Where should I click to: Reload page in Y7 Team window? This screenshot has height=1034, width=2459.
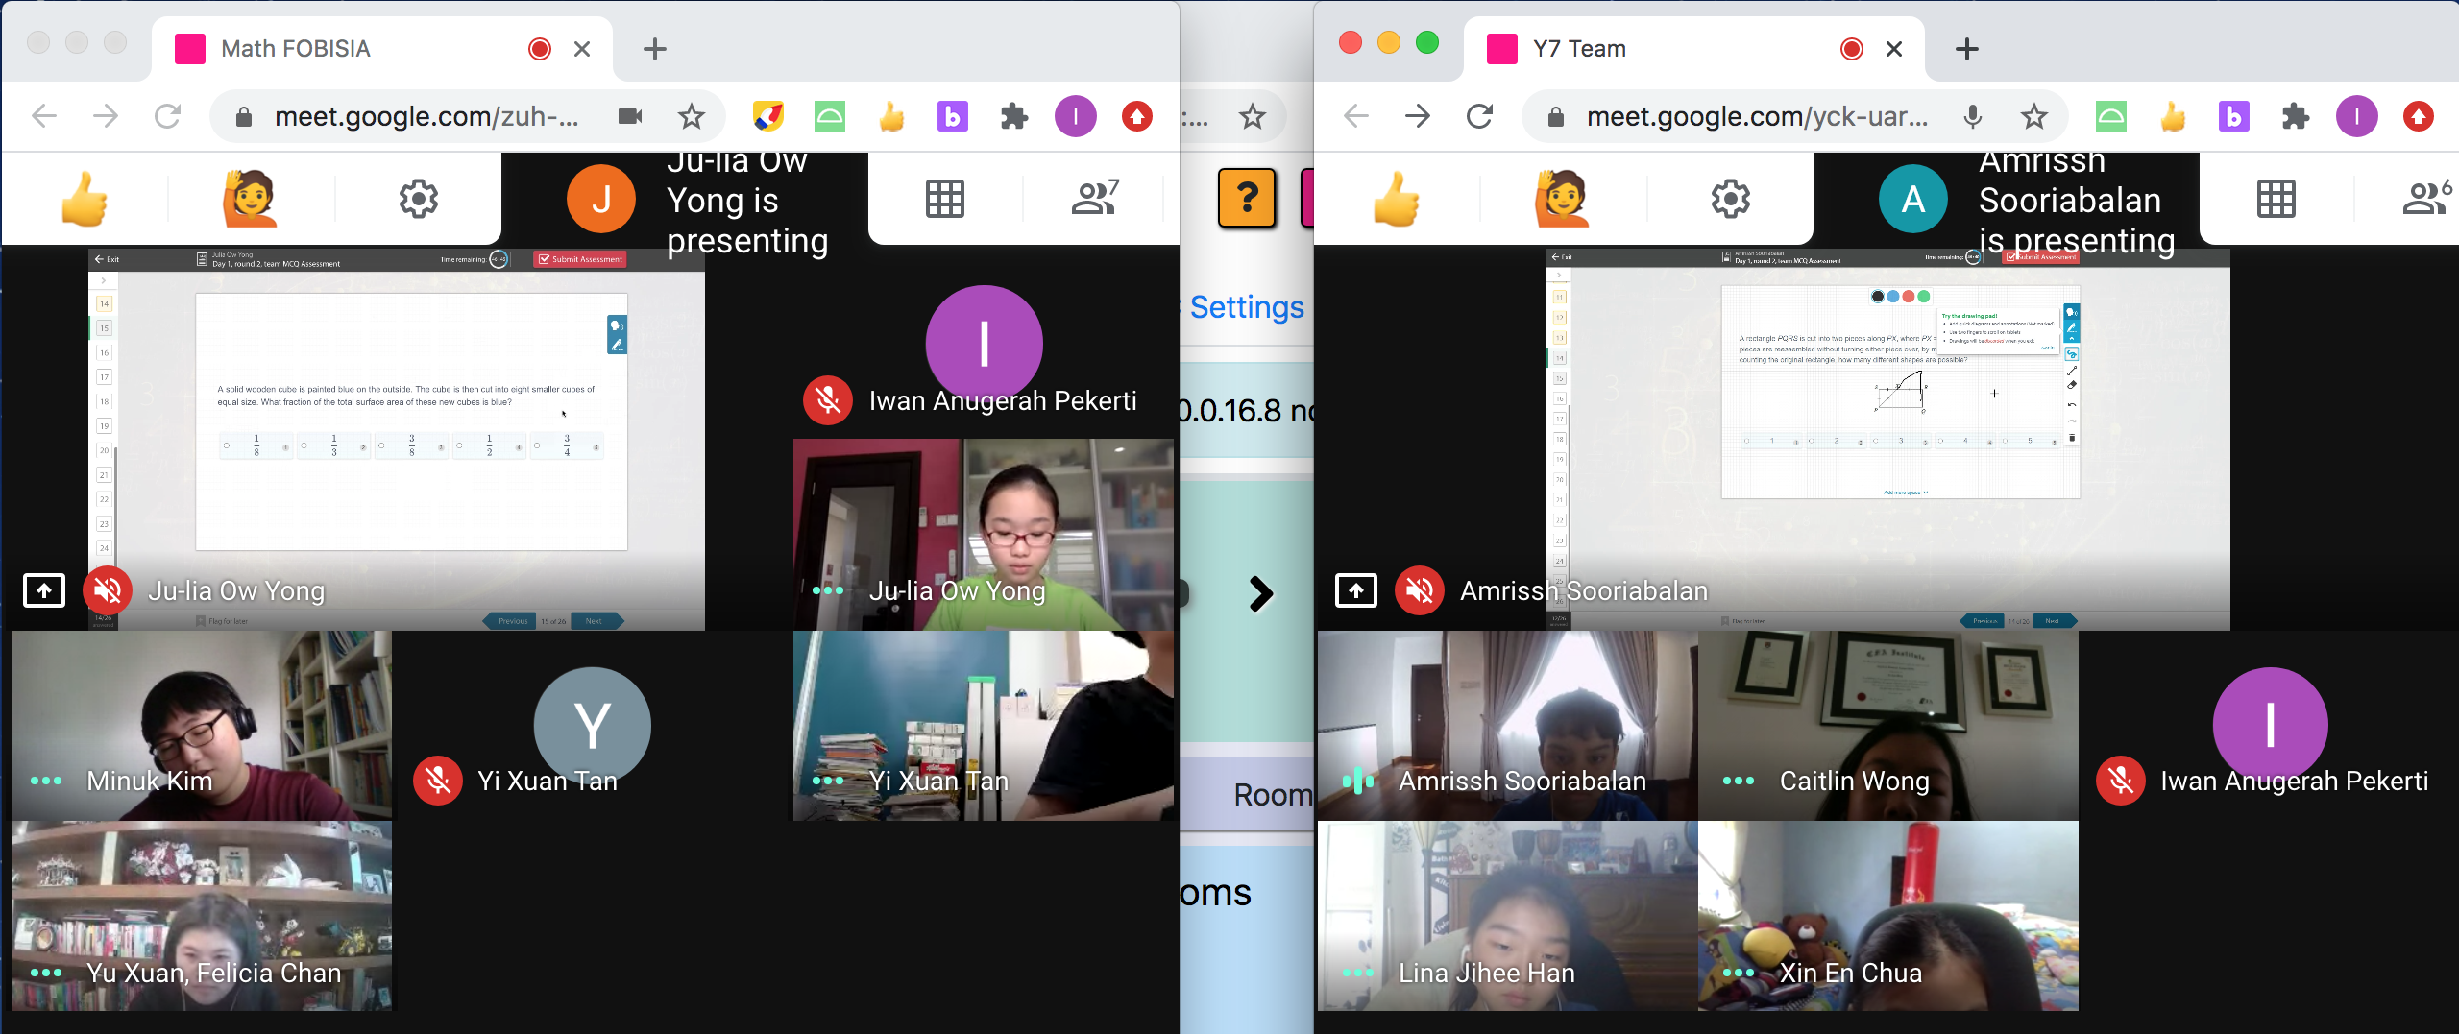click(x=1479, y=116)
